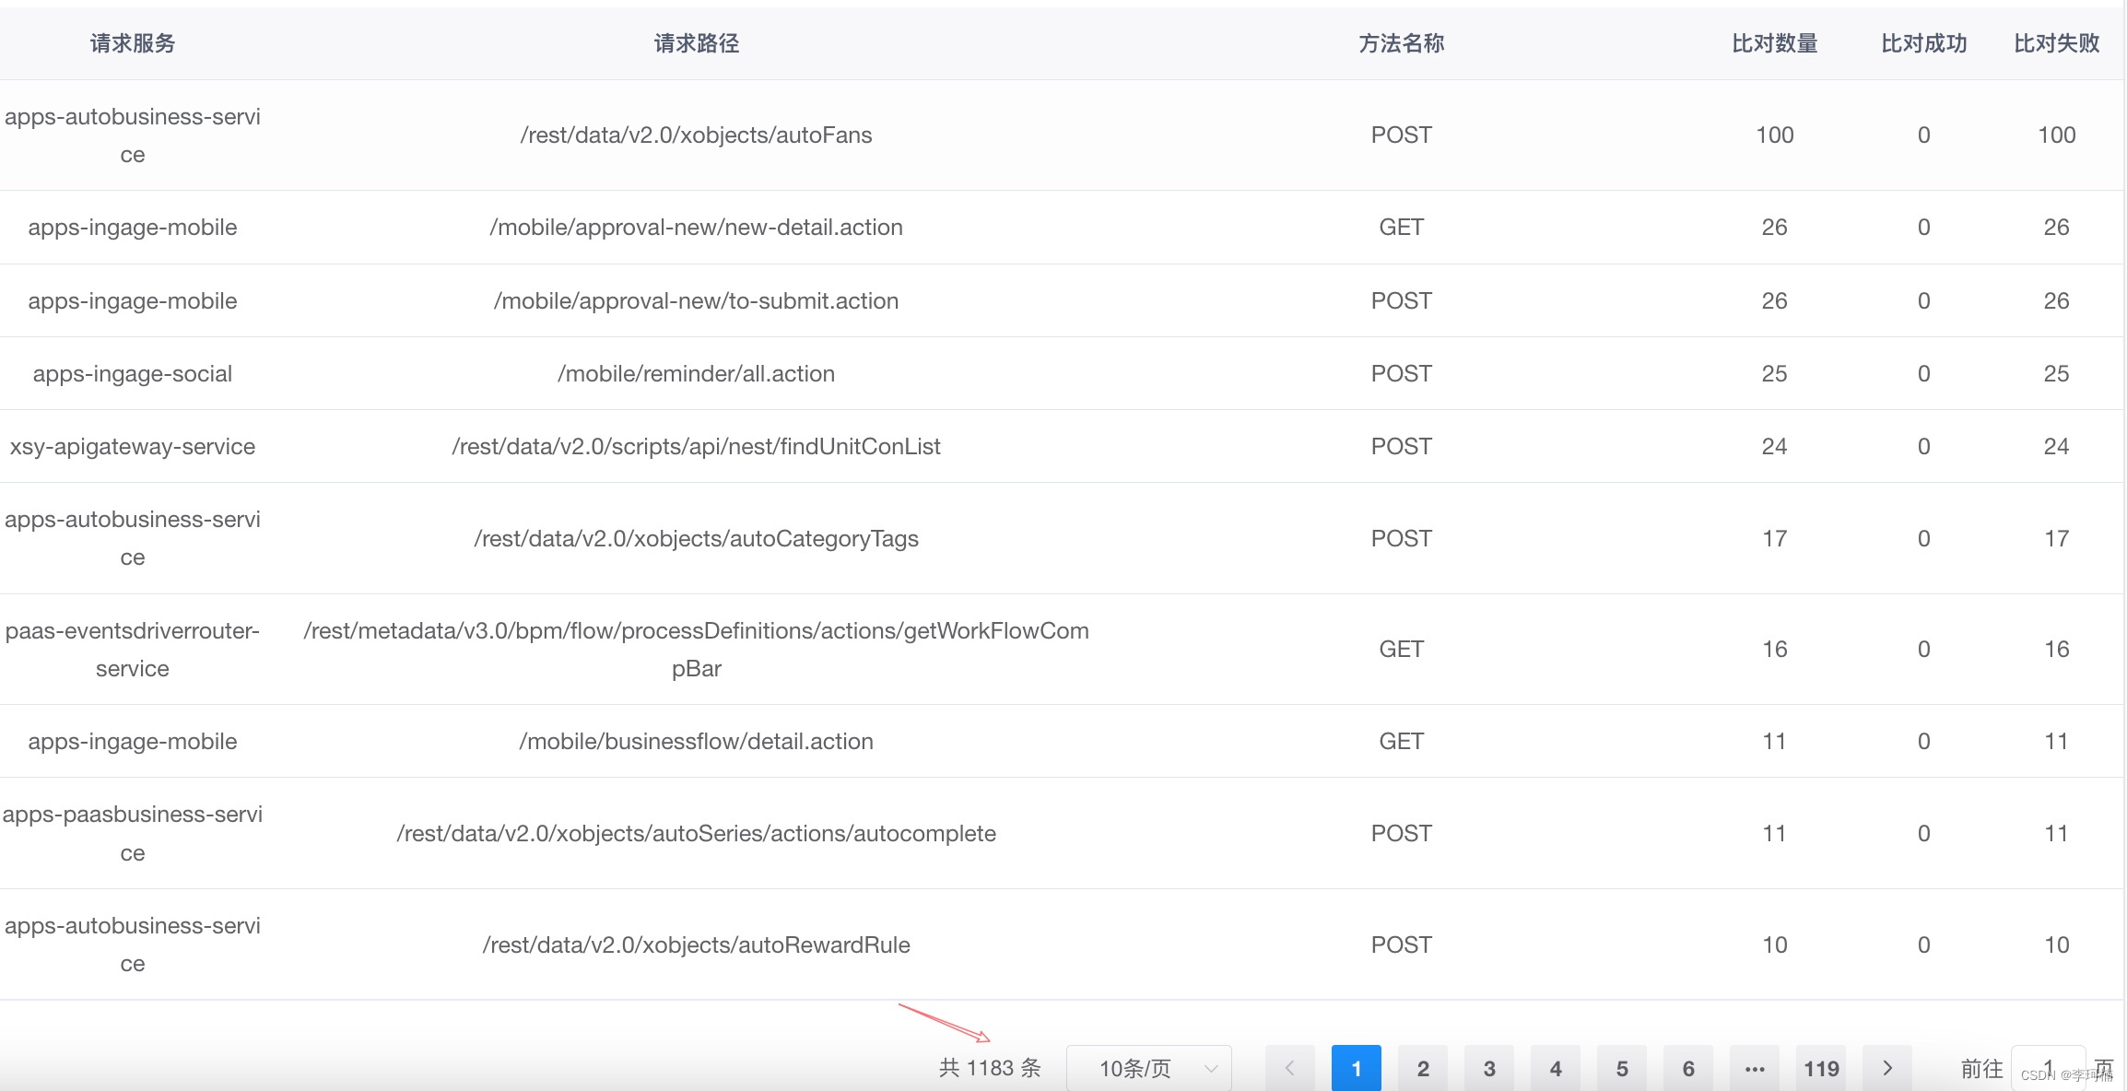Click the 前往 page number input field

coord(2047,1068)
